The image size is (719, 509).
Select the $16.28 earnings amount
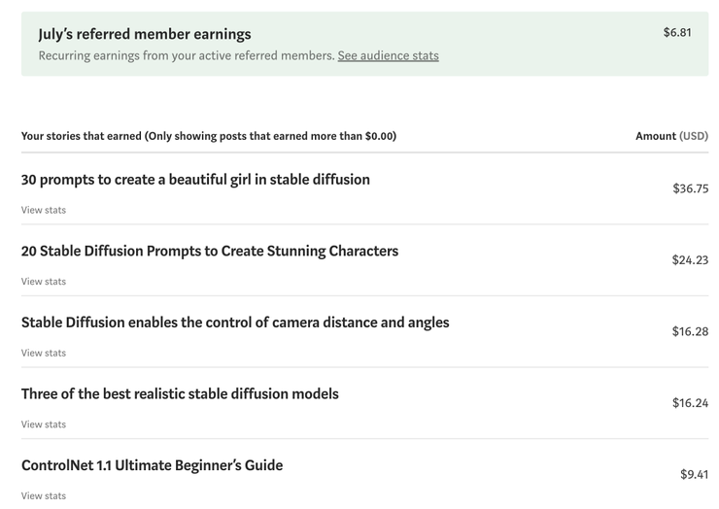tap(690, 331)
